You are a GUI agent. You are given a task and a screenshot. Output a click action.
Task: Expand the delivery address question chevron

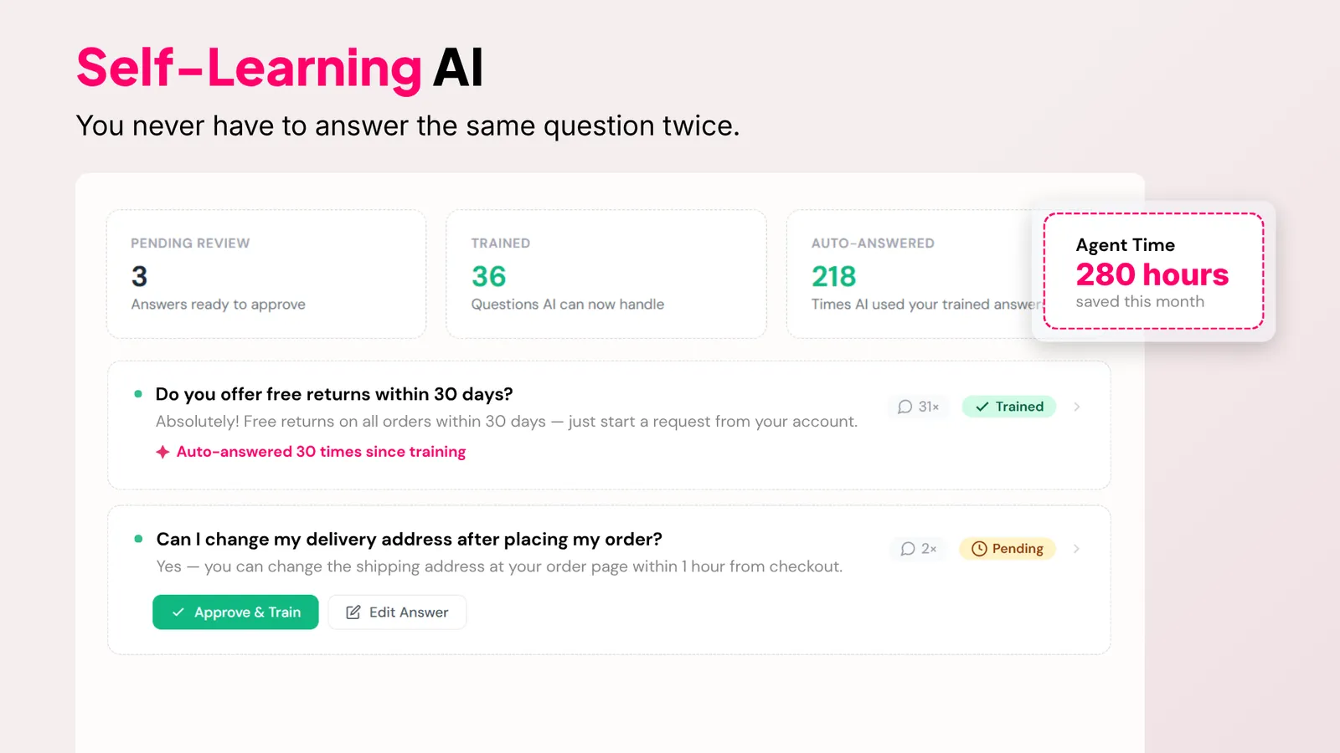coord(1077,549)
